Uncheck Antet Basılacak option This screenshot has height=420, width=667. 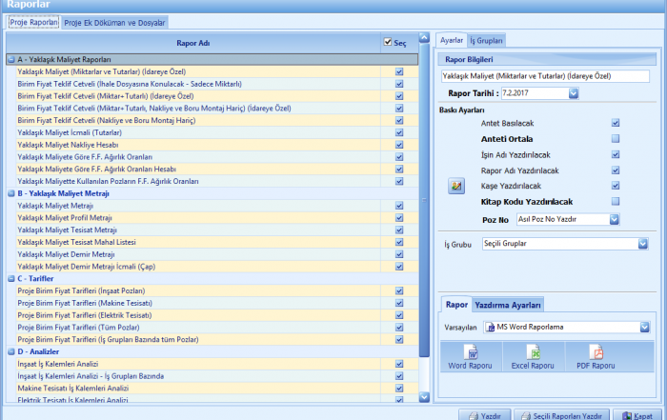click(x=616, y=123)
